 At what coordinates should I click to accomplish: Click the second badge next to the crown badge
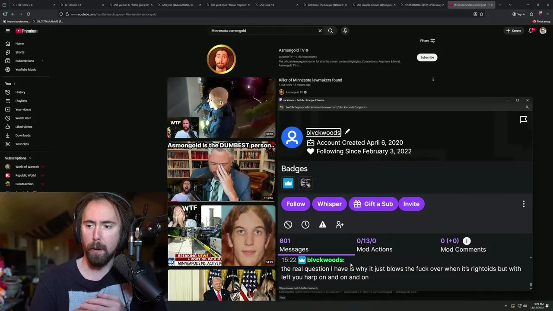tap(305, 183)
